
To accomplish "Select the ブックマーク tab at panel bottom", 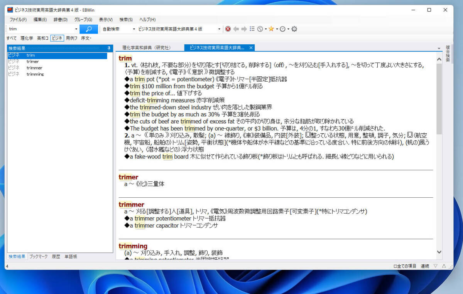I will pos(39,257).
